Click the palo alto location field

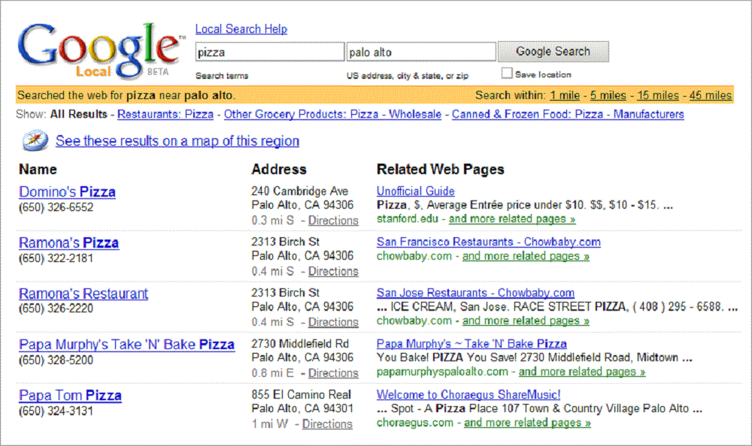(421, 53)
